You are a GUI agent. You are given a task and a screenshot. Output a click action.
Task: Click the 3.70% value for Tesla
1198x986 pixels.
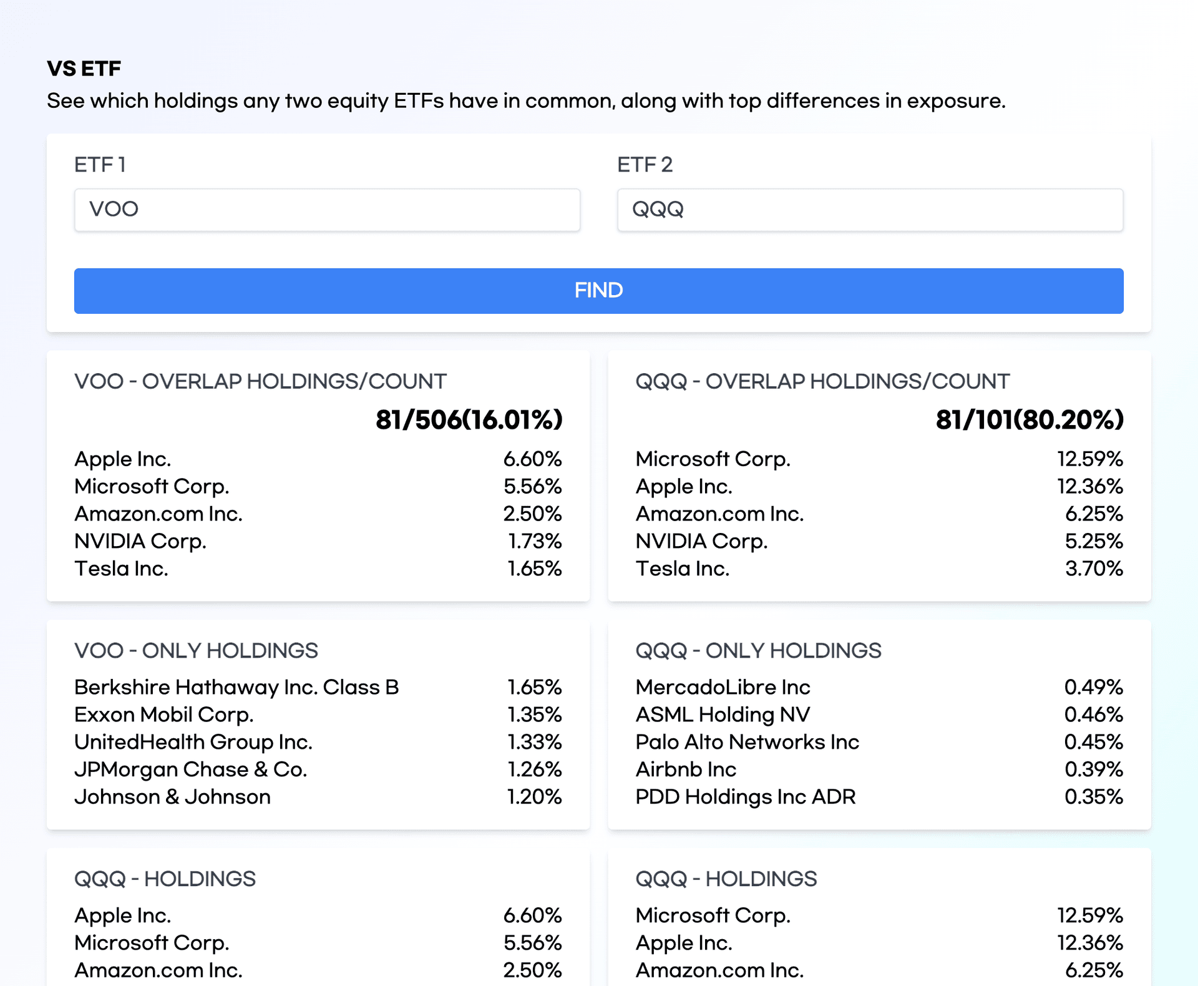click(x=1094, y=569)
